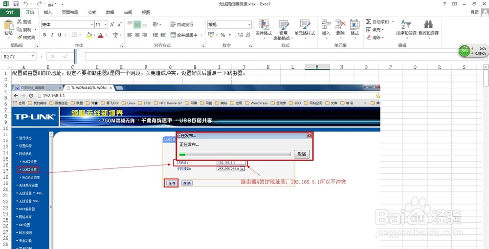Switch to the 页面布局 tab
489x249 pixels.
click(x=70, y=13)
